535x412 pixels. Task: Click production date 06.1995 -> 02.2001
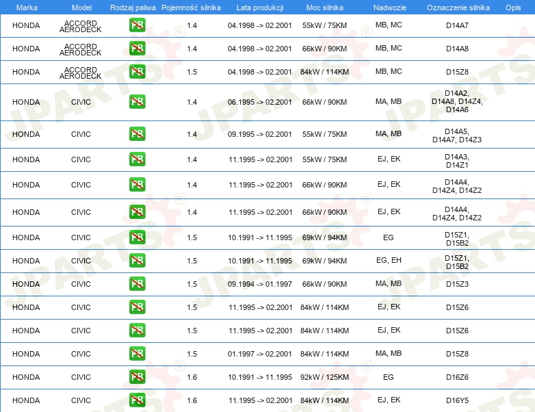tap(260, 102)
